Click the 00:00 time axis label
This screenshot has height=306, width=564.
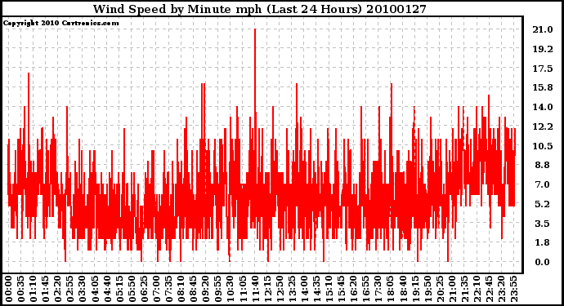click(x=8, y=290)
